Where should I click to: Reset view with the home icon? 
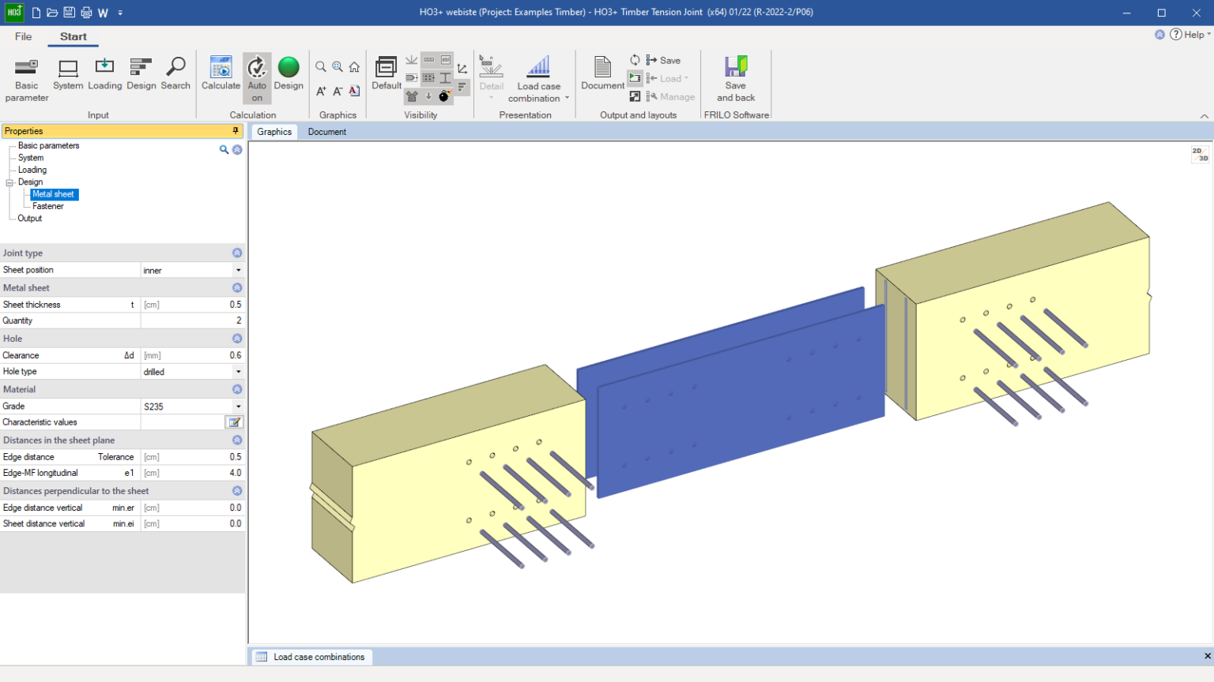coord(354,67)
